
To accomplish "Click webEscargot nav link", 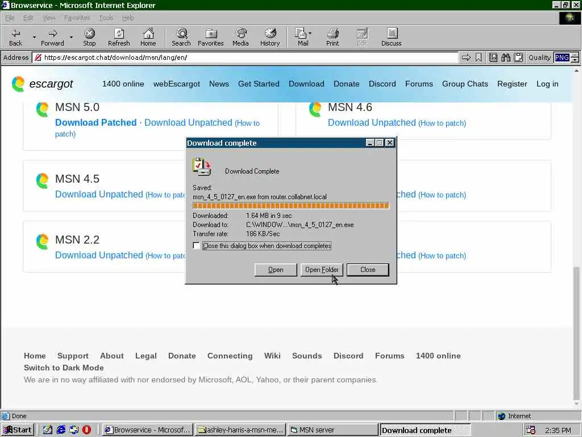I will pyautogui.click(x=177, y=84).
